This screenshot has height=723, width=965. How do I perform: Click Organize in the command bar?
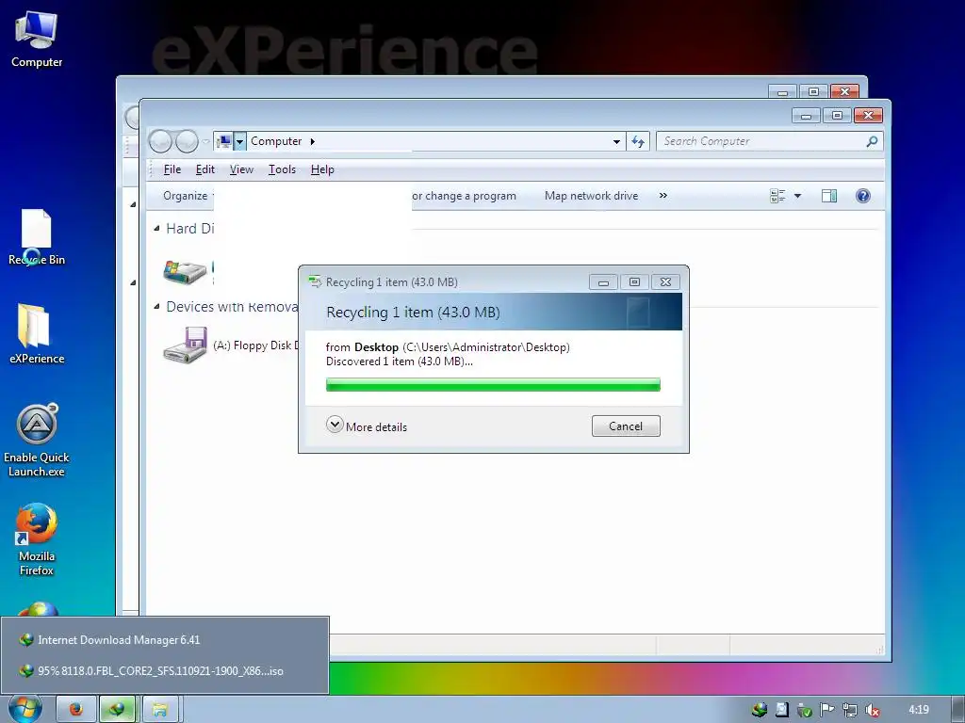click(186, 196)
